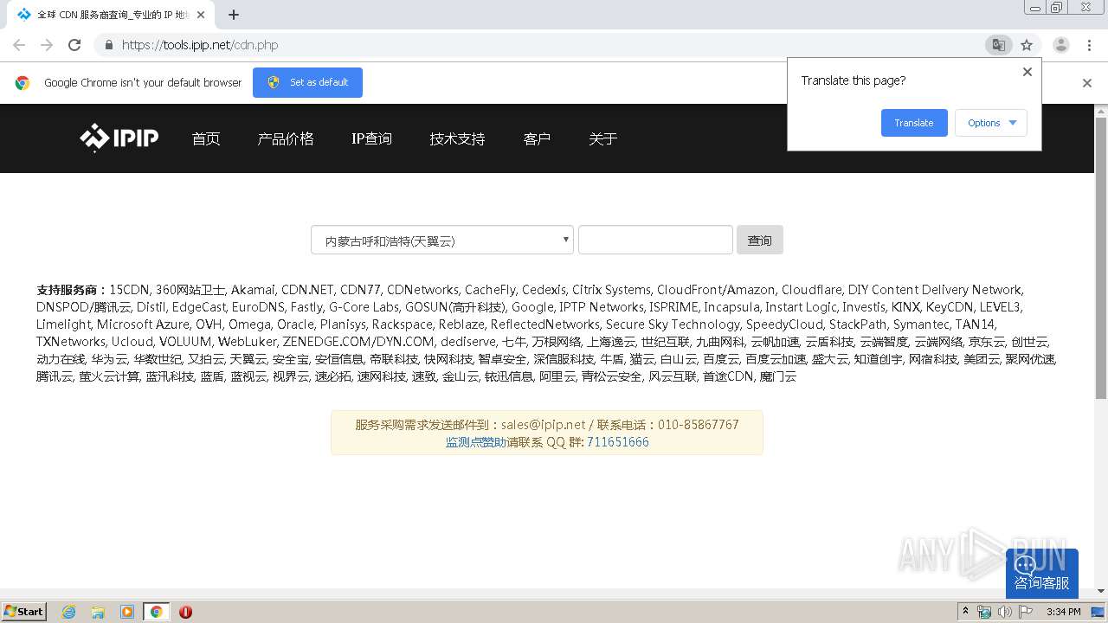Click the network tray icon
The width and height of the screenshot is (1108, 623).
[984, 612]
